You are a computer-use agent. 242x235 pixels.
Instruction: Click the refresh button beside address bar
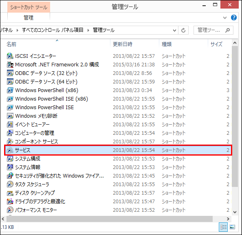(183, 30)
